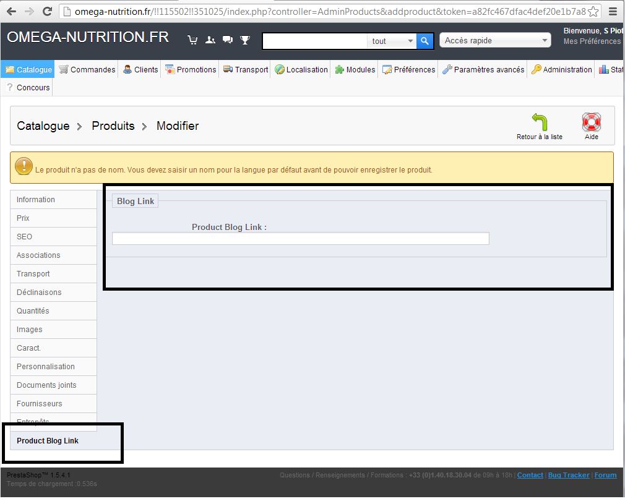Click the Paramètres avancés wrench icon
The image size is (625, 504).
click(x=447, y=69)
